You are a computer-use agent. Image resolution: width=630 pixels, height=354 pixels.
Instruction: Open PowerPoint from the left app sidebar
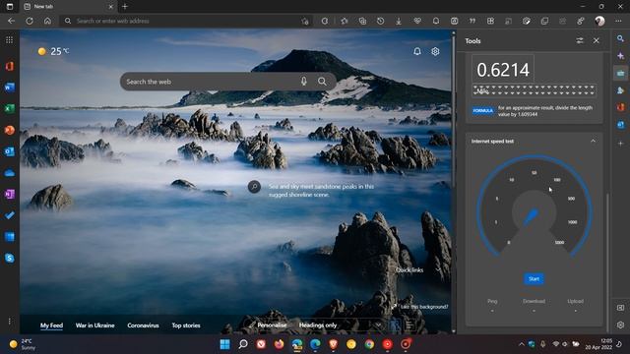point(9,130)
